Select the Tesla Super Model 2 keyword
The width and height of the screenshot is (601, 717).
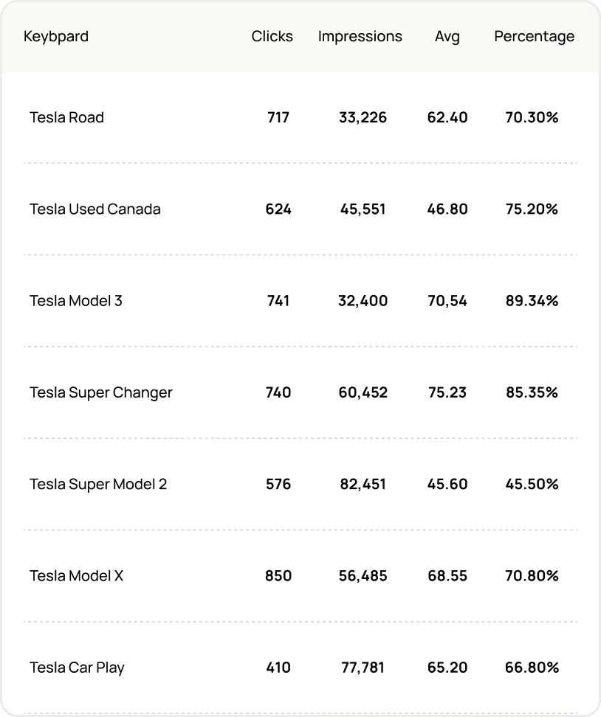97,484
